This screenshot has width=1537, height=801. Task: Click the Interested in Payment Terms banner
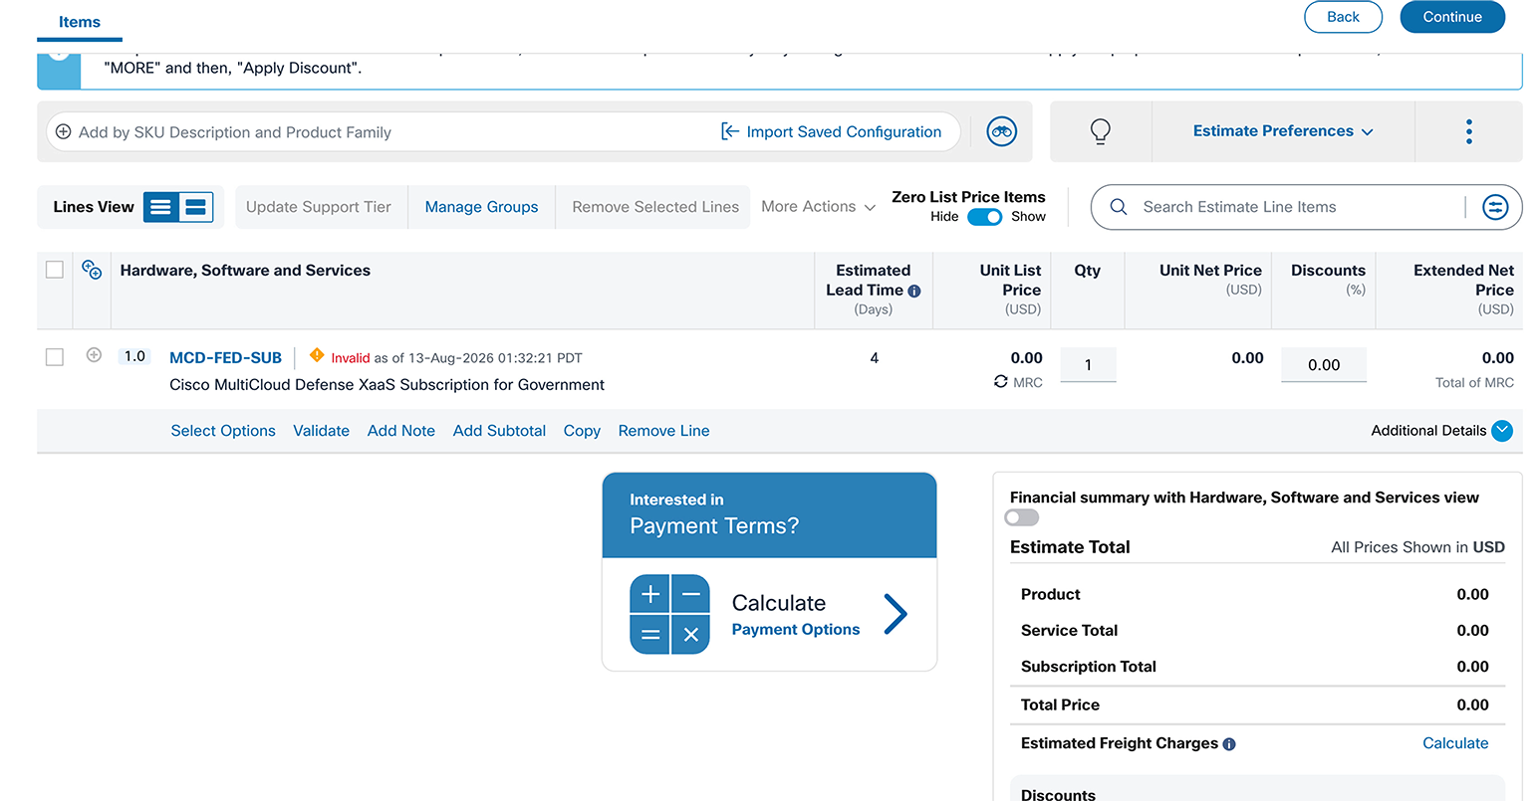coord(769,514)
